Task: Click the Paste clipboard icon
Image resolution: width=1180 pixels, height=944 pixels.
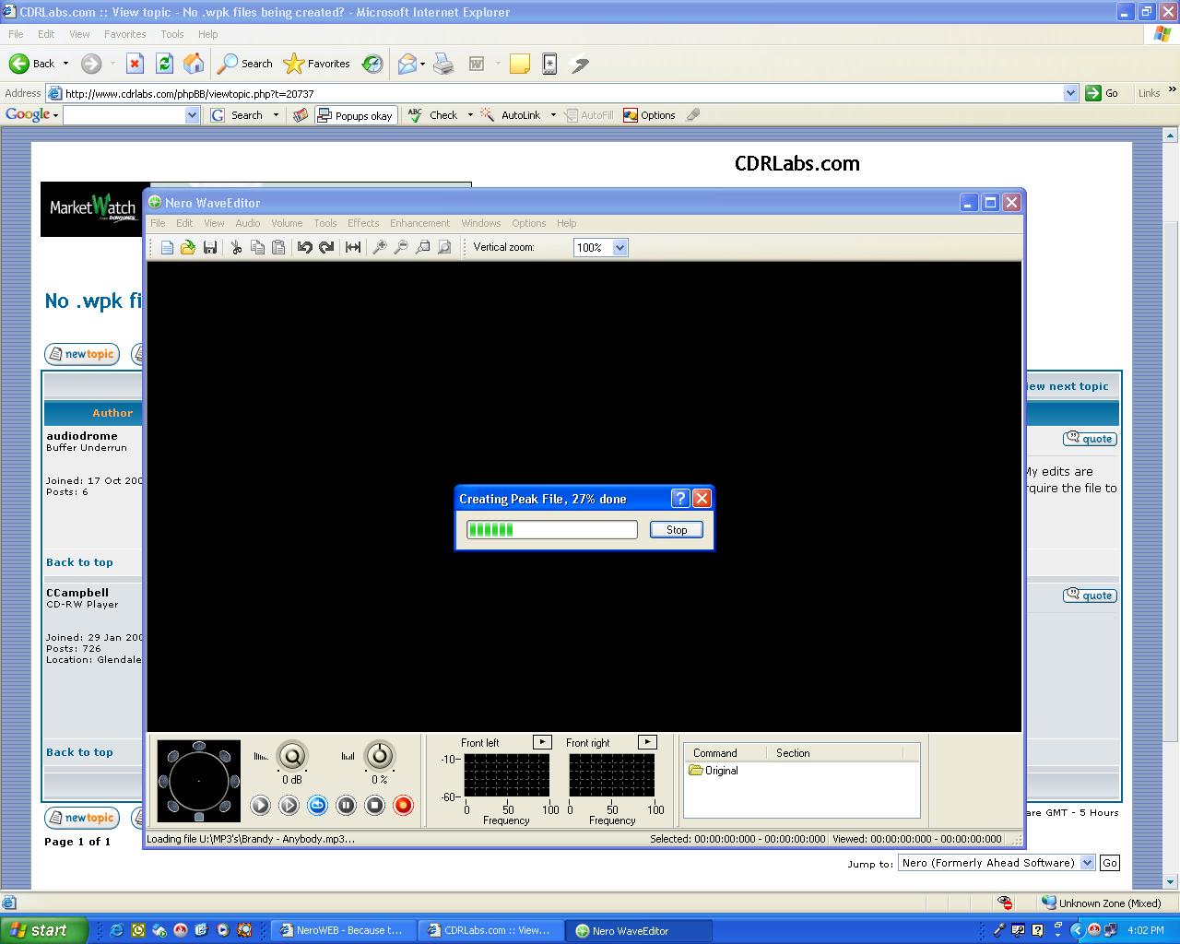Action: (x=278, y=247)
